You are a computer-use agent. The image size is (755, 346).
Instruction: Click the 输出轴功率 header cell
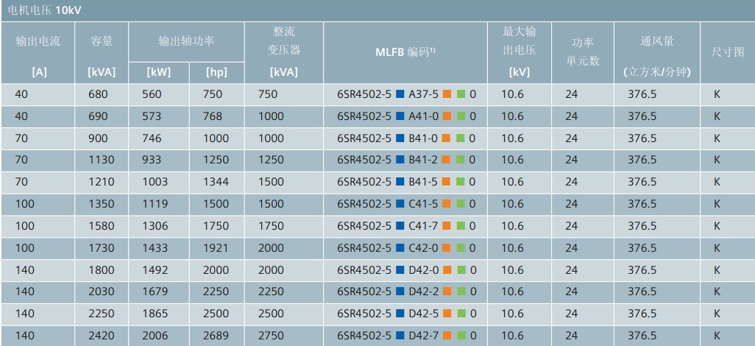(x=186, y=41)
